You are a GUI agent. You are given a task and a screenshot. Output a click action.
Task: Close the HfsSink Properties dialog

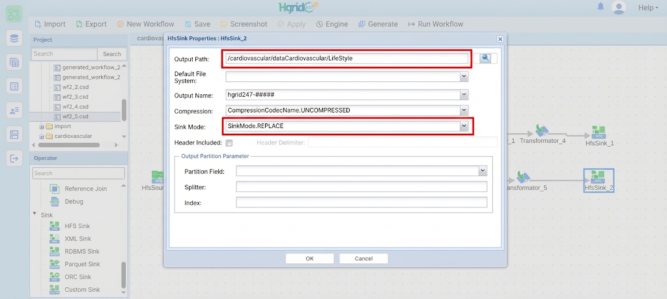pos(500,38)
